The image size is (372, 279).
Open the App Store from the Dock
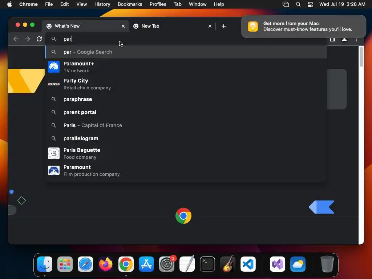pos(146,264)
